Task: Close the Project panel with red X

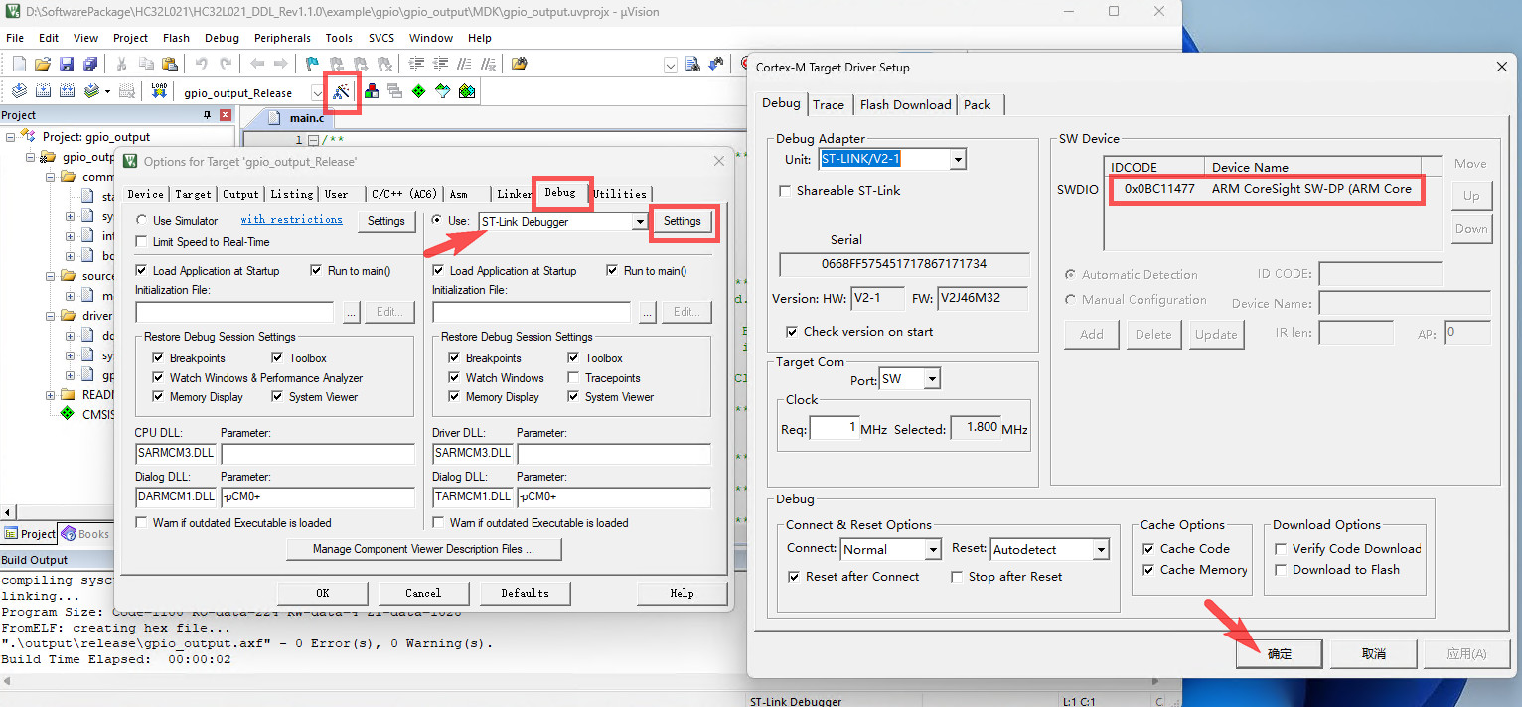Action: tap(225, 115)
